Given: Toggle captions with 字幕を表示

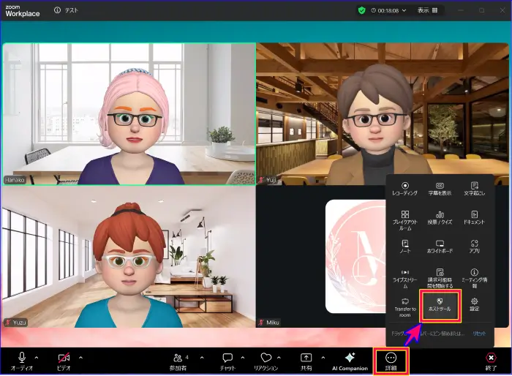Looking at the screenshot, I should click(440, 189).
